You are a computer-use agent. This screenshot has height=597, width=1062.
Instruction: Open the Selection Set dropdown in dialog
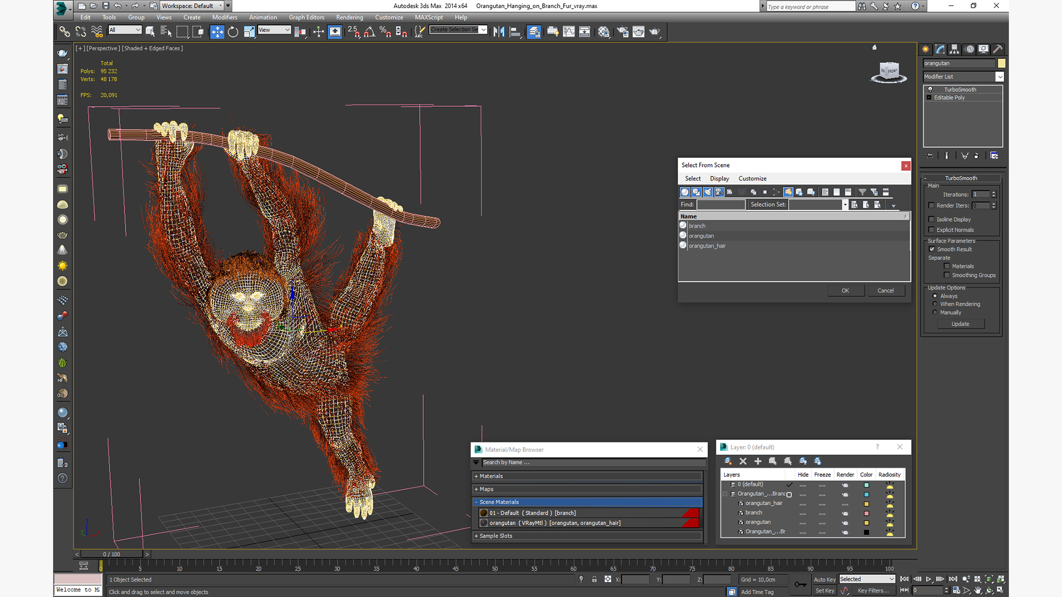(x=845, y=205)
